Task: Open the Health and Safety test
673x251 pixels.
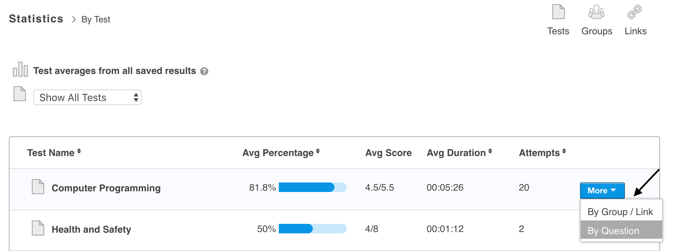Action: point(91,230)
